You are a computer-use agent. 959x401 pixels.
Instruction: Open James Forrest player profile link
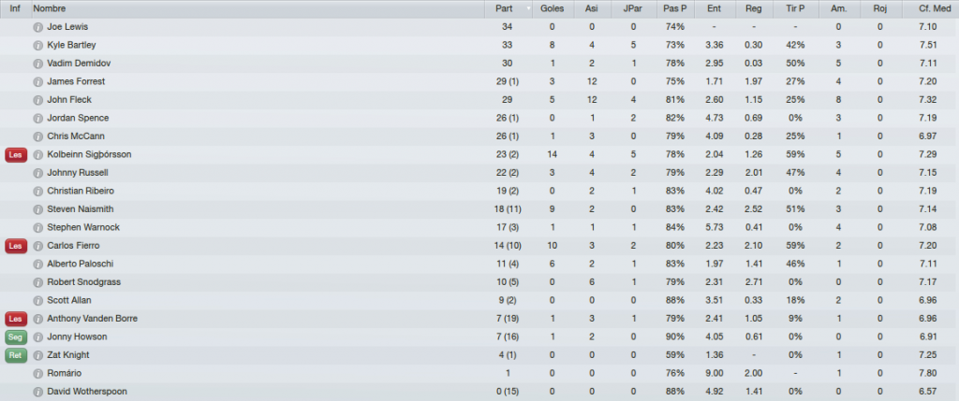(x=76, y=81)
